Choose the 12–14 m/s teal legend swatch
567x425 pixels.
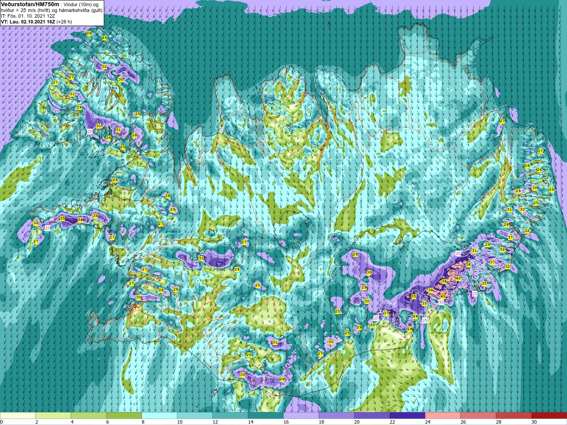tap(230, 416)
